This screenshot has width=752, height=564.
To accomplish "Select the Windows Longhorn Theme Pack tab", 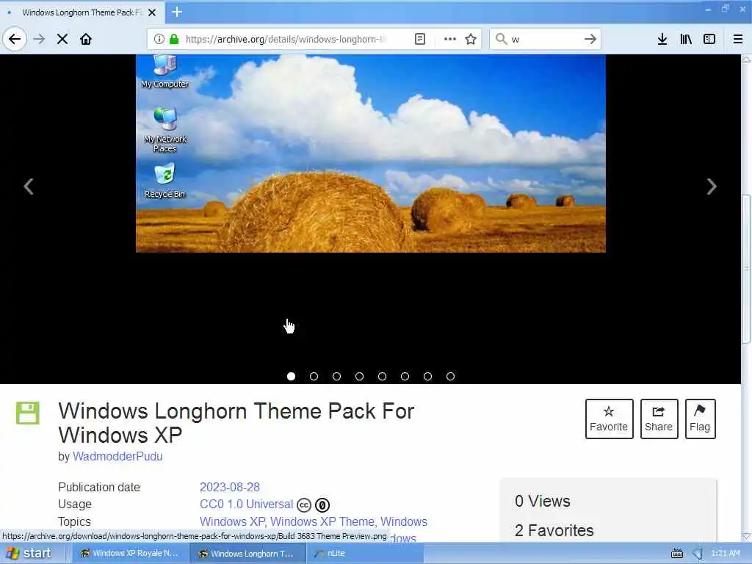I will pos(82,12).
